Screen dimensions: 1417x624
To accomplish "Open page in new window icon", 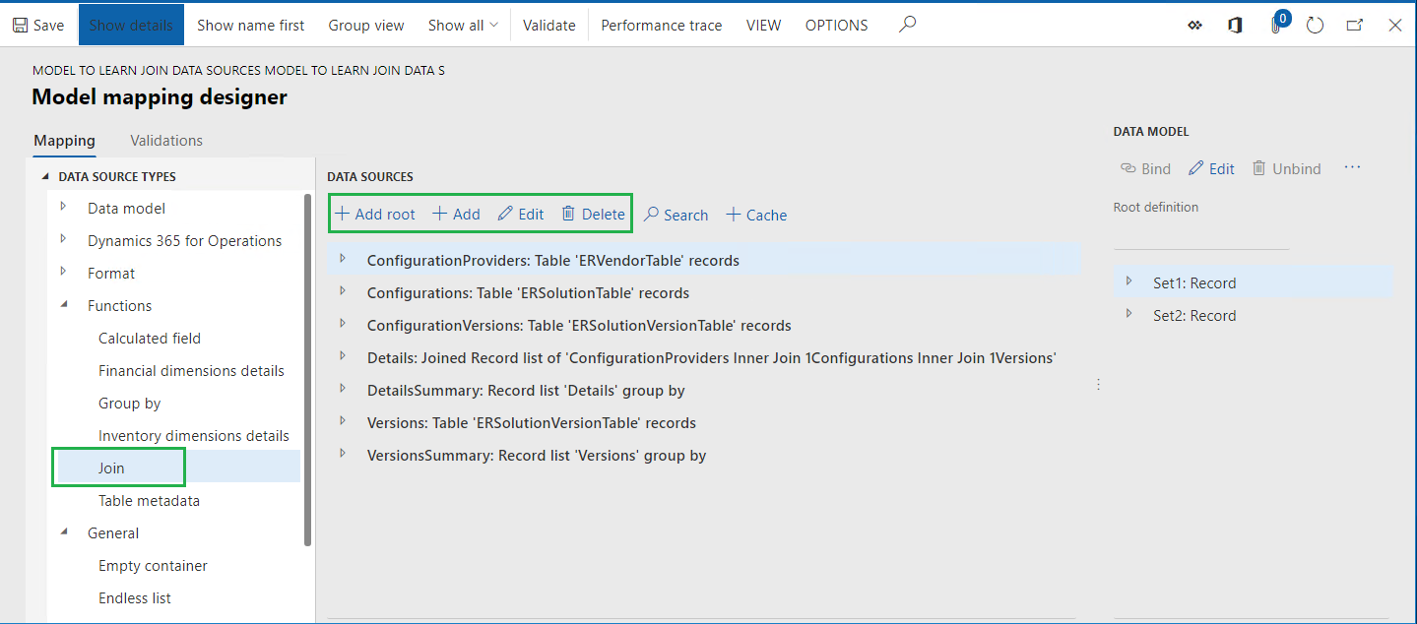I will point(1355,26).
